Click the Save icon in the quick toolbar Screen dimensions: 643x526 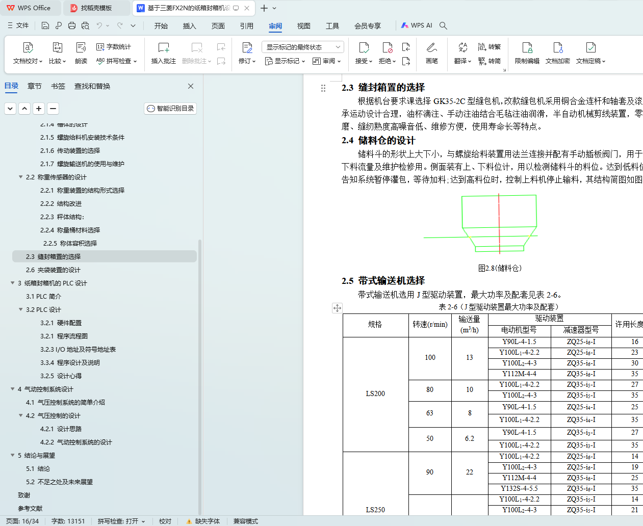coord(45,25)
